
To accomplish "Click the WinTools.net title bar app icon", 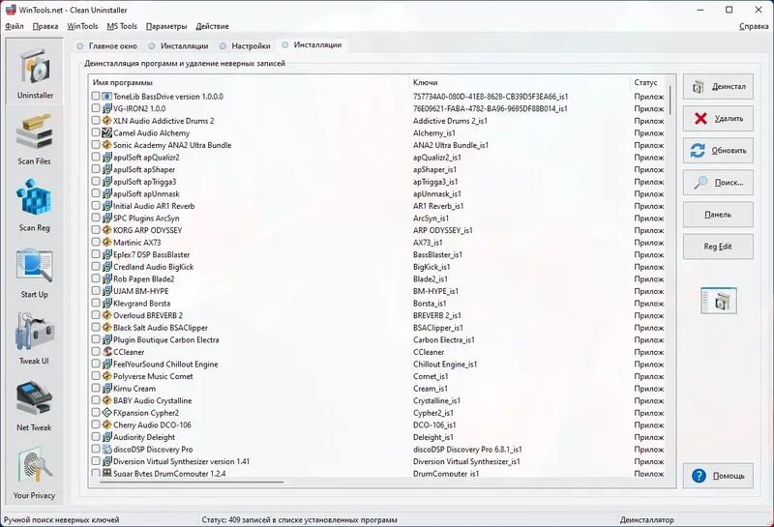I will coord(10,10).
